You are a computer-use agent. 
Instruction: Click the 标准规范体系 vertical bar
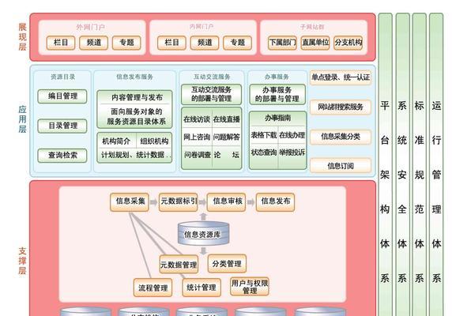[420, 164]
